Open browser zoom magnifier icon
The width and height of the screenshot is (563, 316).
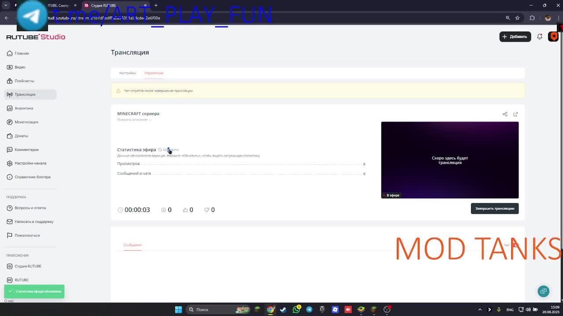(x=508, y=18)
